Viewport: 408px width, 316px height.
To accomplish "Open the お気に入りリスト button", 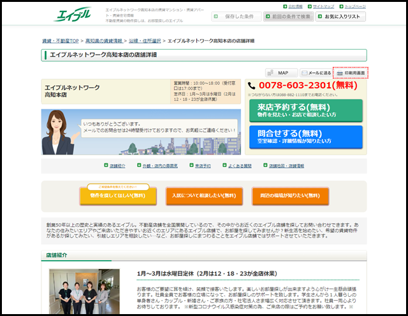I will (340, 17).
